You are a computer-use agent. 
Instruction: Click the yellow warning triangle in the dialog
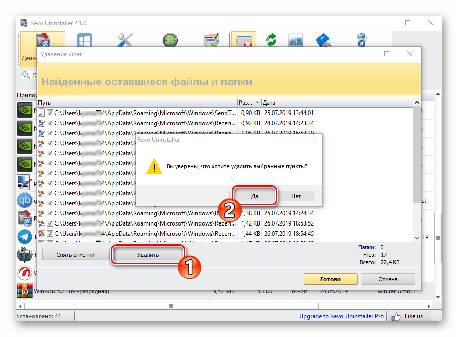pyautogui.click(x=154, y=166)
